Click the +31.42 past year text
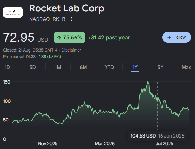The image size is (195, 149). 109,38
